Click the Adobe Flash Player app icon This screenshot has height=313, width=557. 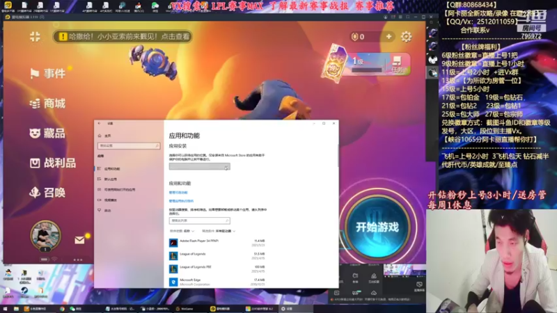173,243
